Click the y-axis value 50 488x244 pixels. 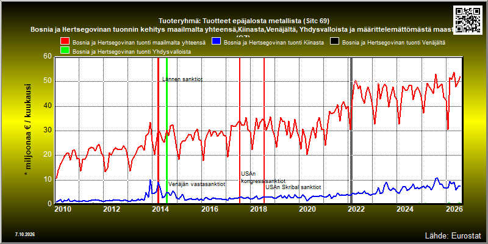pyautogui.click(x=47, y=82)
